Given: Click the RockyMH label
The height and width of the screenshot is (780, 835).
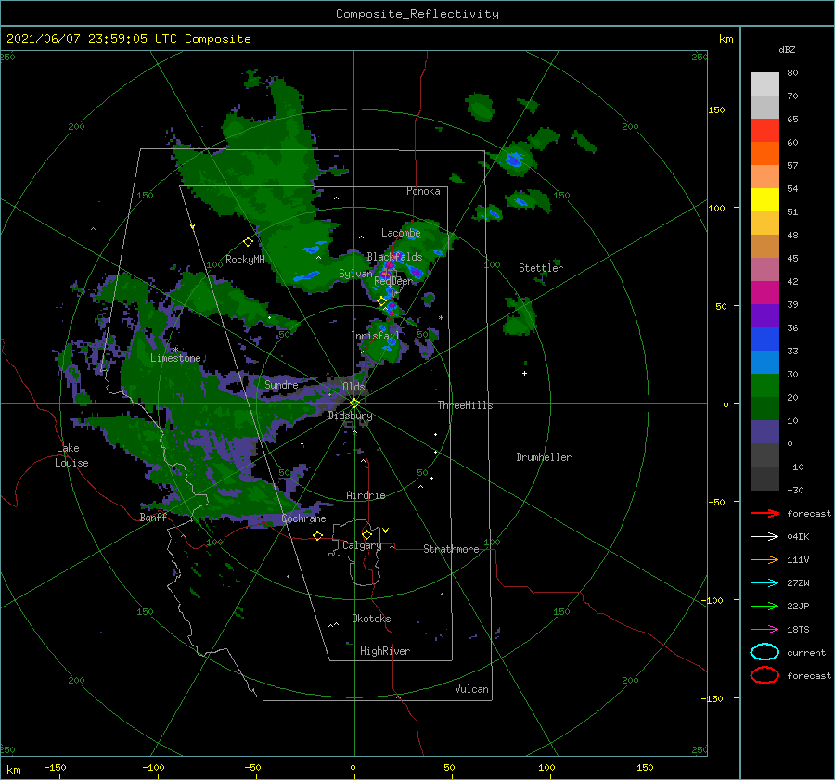Looking at the screenshot, I should point(245,260).
